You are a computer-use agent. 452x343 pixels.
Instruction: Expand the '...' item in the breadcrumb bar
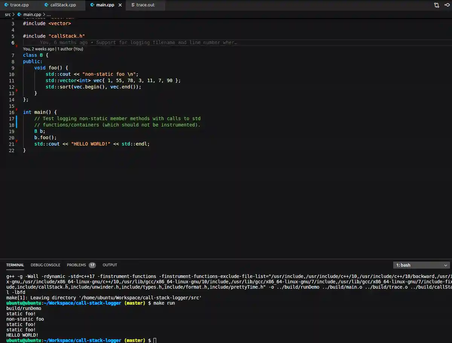pyautogui.click(x=48, y=14)
